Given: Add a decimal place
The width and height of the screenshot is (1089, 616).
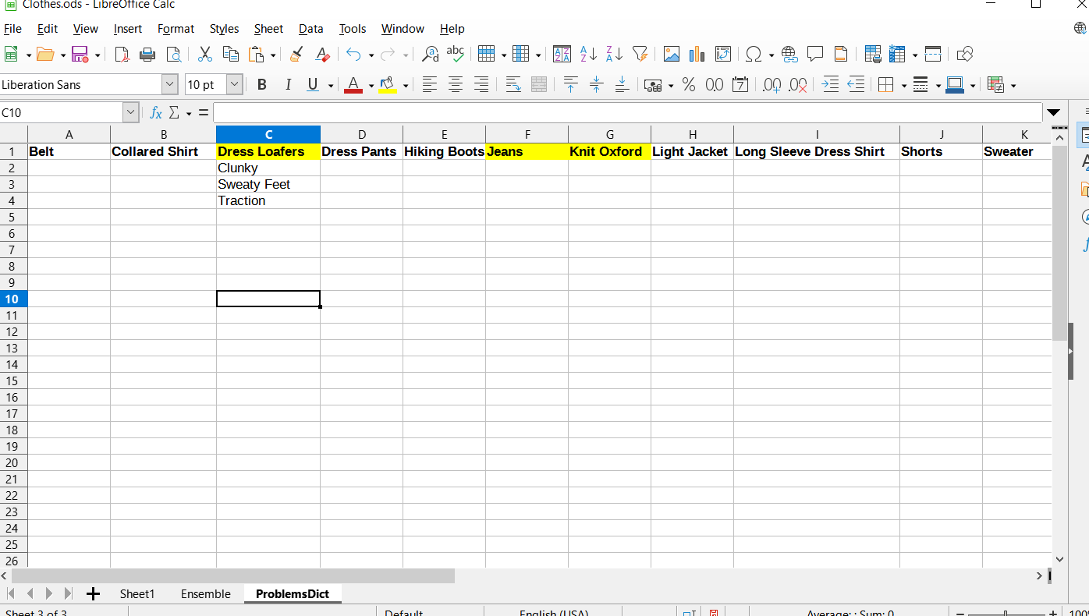Looking at the screenshot, I should click(772, 84).
